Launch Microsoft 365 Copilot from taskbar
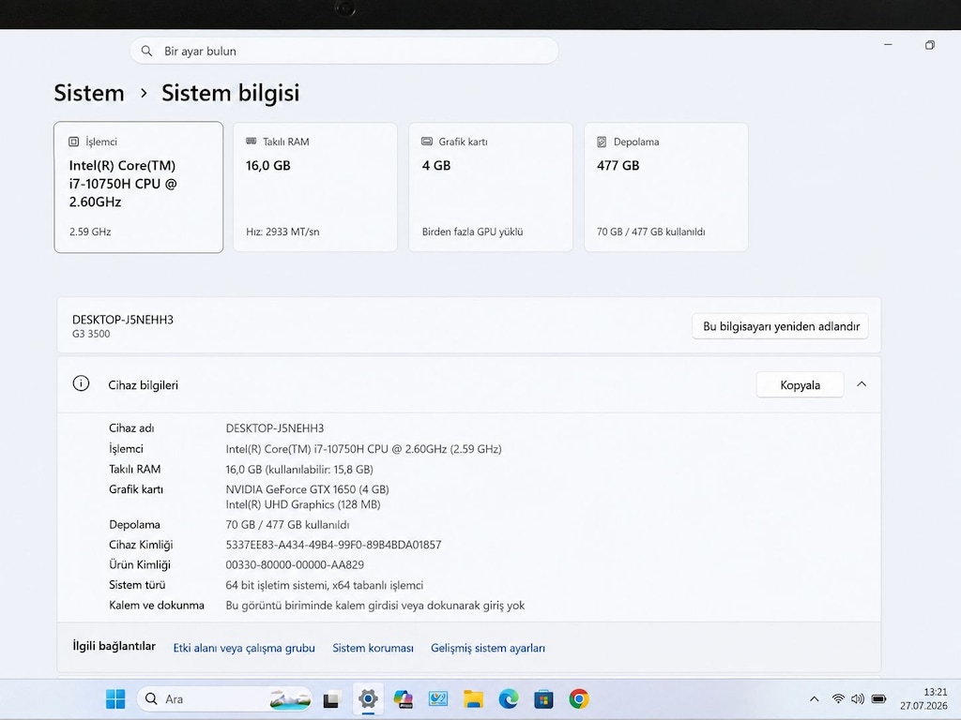Screen dimensions: 961x720 point(403,698)
